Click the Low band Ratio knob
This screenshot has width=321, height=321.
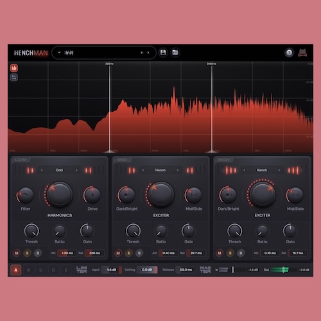59,231
